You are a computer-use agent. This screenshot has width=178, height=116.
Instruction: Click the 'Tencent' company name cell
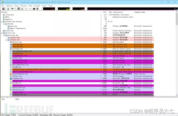137,90
